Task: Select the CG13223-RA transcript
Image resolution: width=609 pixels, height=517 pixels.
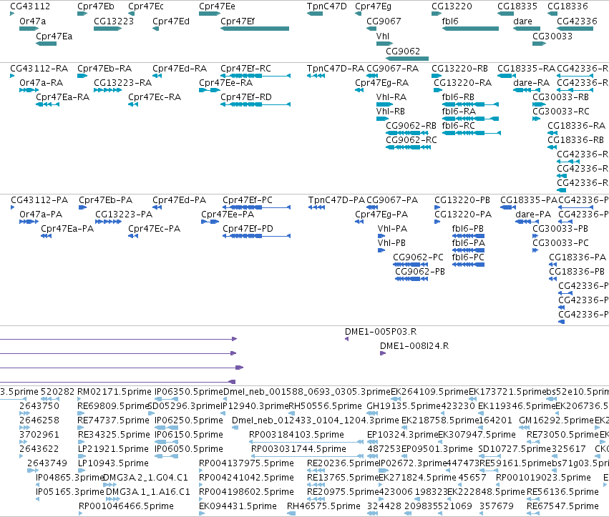Action: 108,90
